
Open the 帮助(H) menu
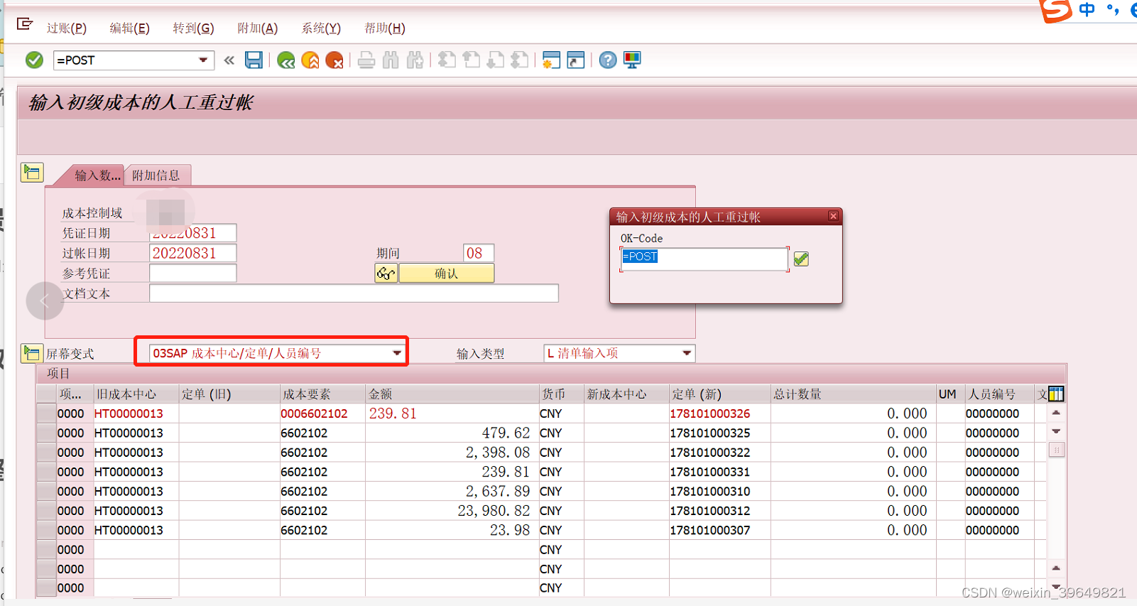[x=385, y=28]
